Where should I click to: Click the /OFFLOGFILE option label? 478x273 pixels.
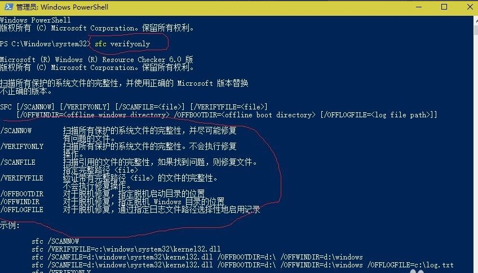(21, 210)
